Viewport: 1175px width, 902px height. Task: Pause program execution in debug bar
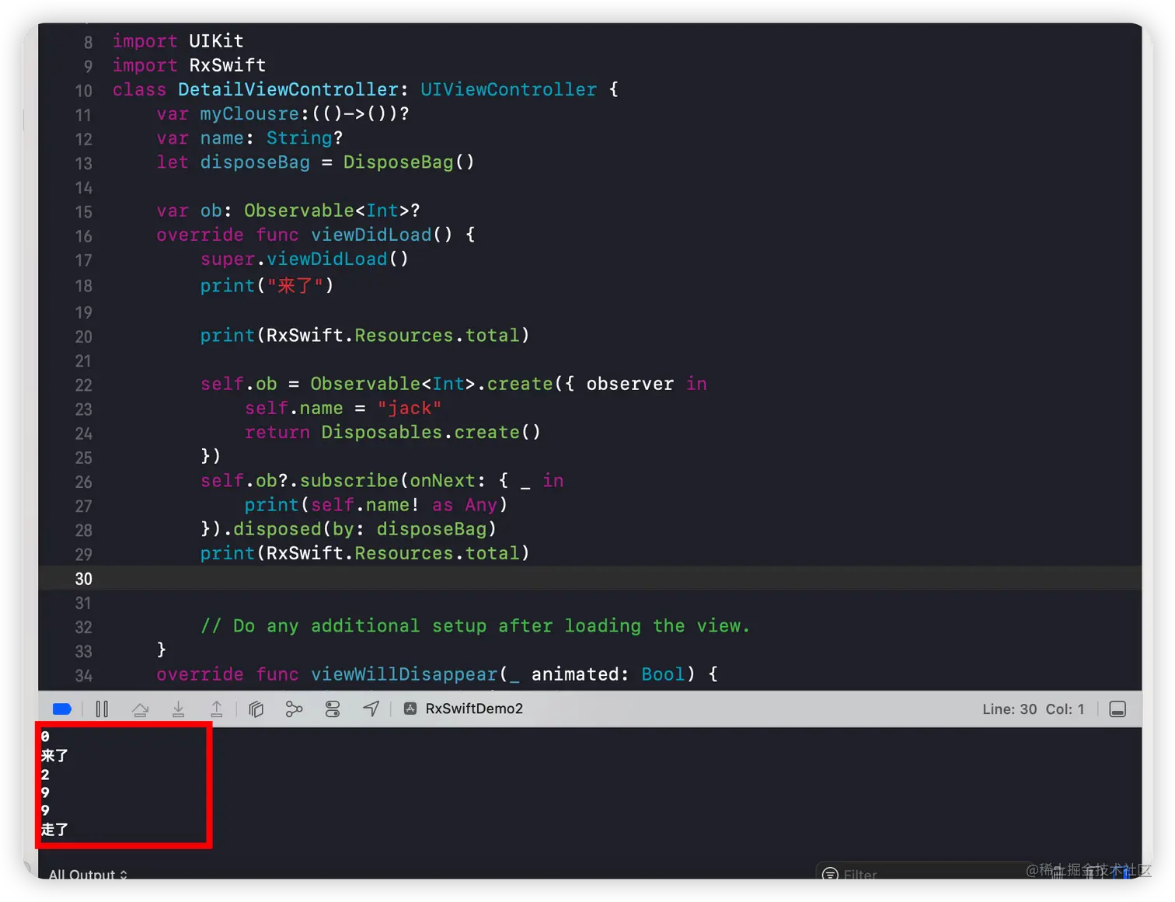[102, 709]
